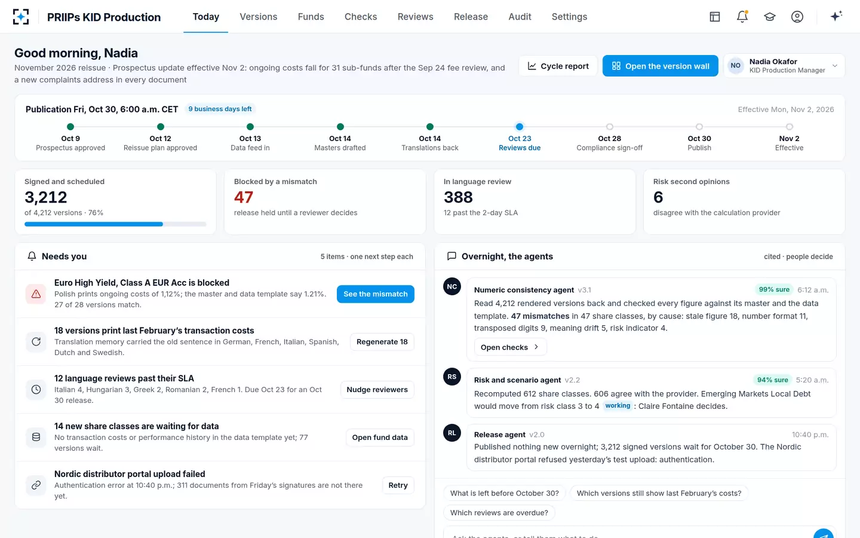Expand the Nadia Okafor profile dropdown
860x538 pixels.
point(784,66)
